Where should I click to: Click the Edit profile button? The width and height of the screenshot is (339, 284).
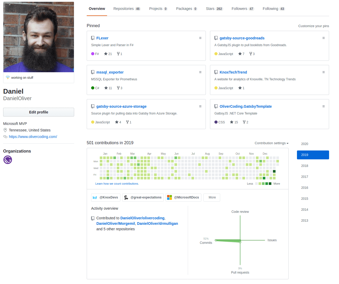click(x=38, y=112)
